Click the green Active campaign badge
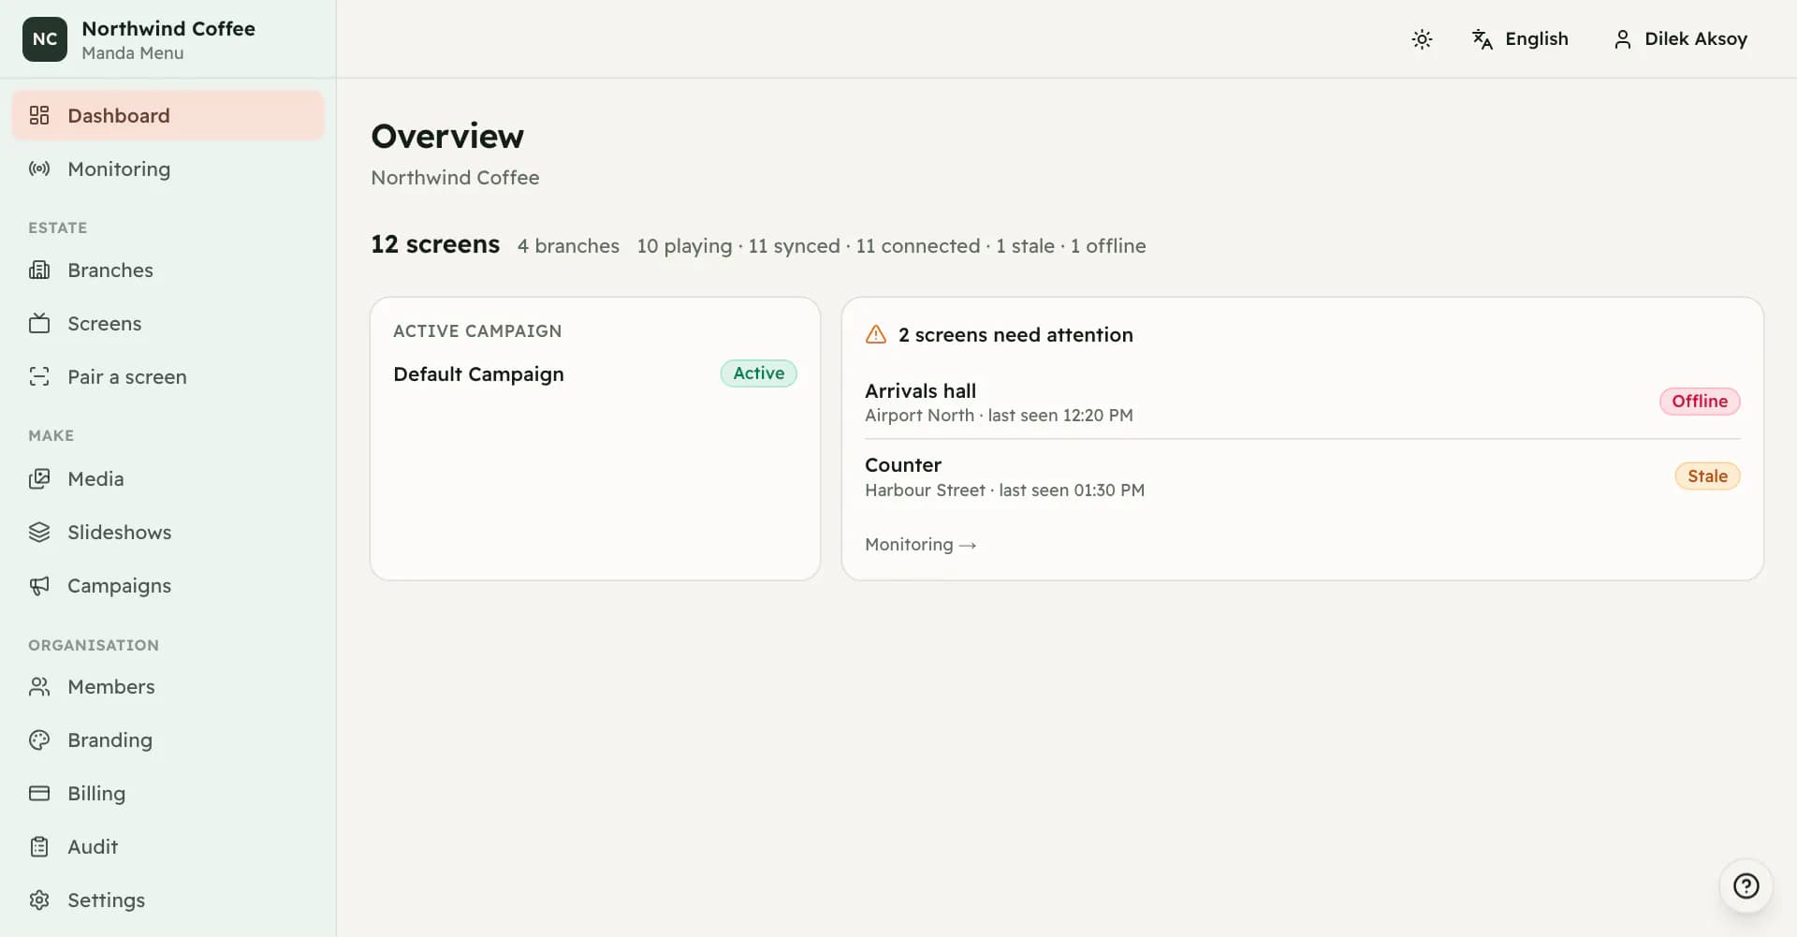Viewport: 1797px width, 937px height. click(758, 373)
